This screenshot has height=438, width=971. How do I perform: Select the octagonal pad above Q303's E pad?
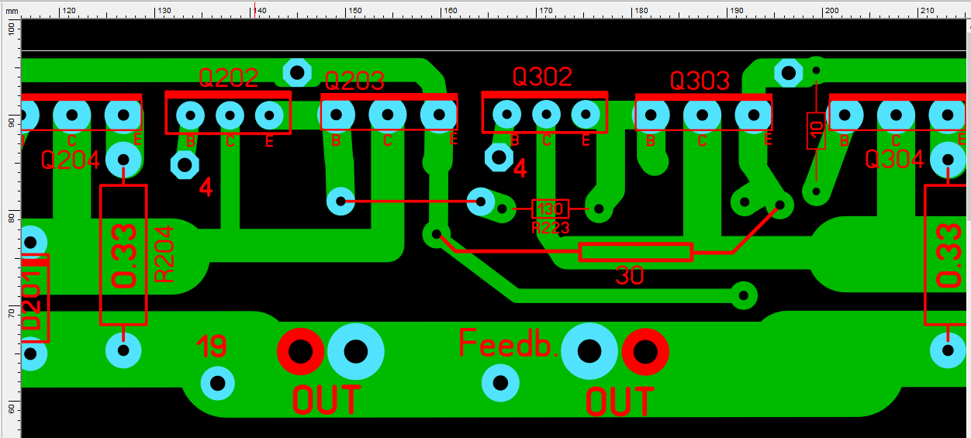[788, 74]
